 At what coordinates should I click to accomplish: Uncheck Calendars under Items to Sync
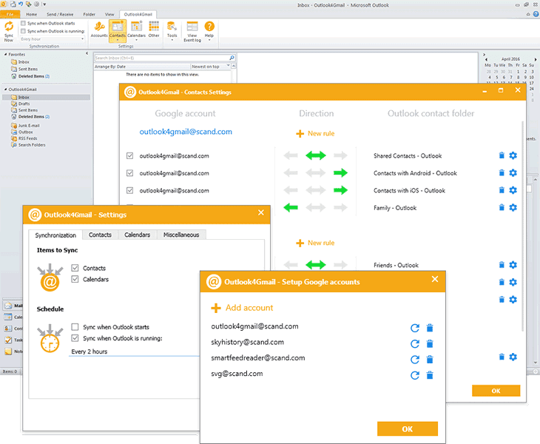tap(75, 279)
